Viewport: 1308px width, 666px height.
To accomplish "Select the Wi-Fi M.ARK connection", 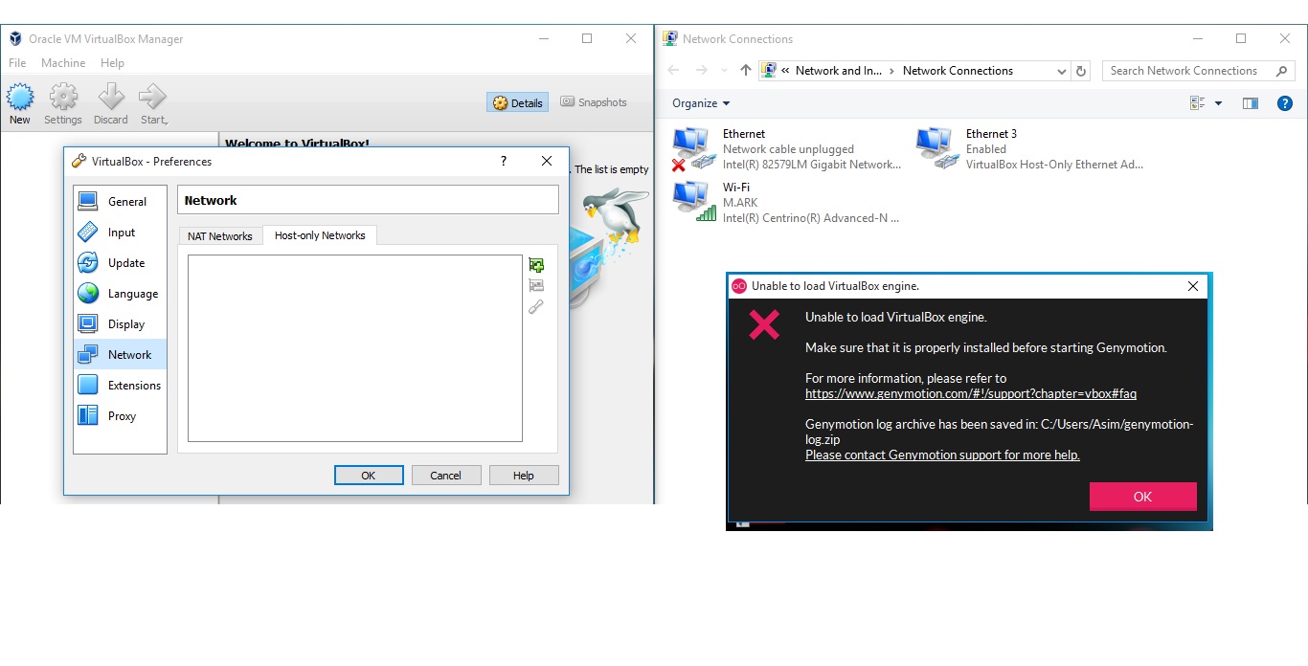I will (787, 203).
